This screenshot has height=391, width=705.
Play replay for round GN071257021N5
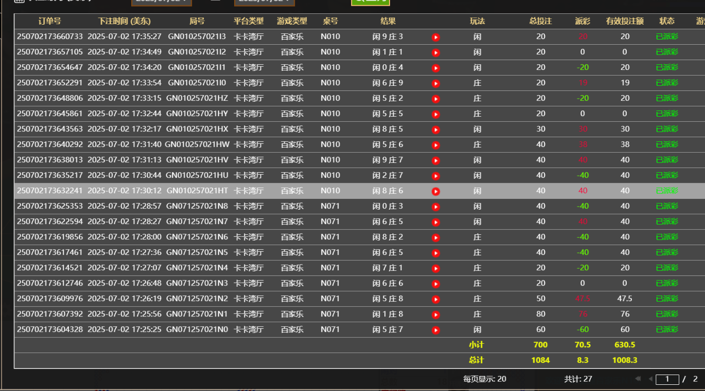pos(436,253)
